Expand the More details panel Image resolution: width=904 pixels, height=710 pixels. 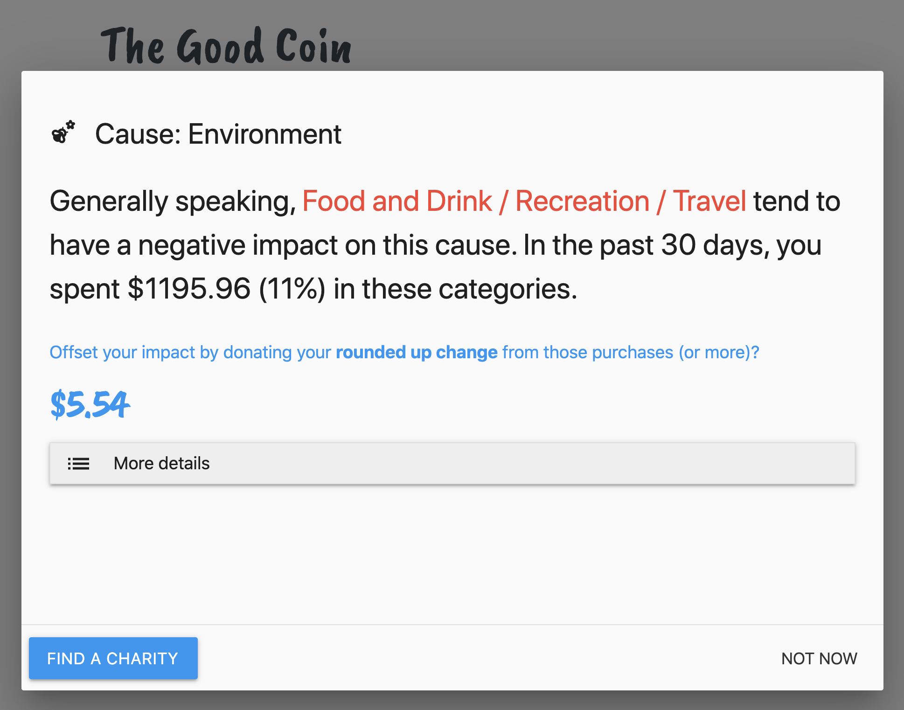click(452, 463)
